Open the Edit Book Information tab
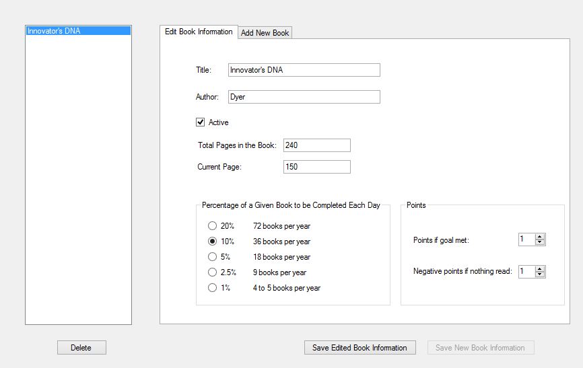This screenshot has height=368, width=583. click(199, 32)
